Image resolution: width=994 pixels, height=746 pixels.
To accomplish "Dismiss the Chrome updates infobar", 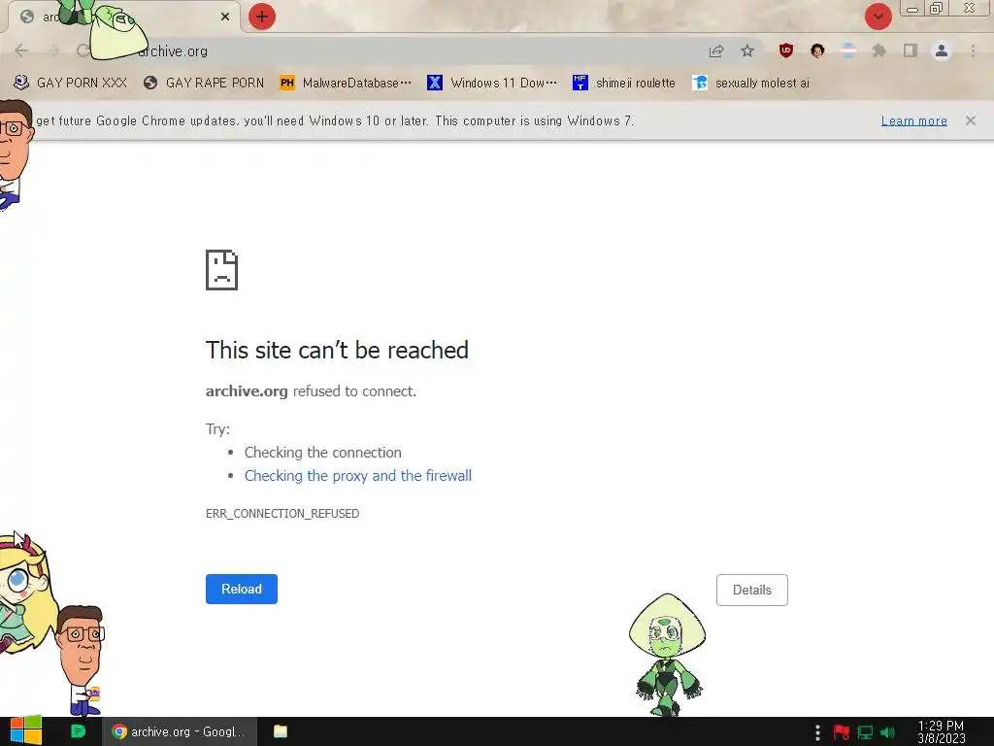I will 970,120.
